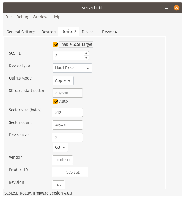Image resolution: width=185 pixels, height=199 pixels.
Task: Minimize the scsi2sd-util window
Action: 166,8
